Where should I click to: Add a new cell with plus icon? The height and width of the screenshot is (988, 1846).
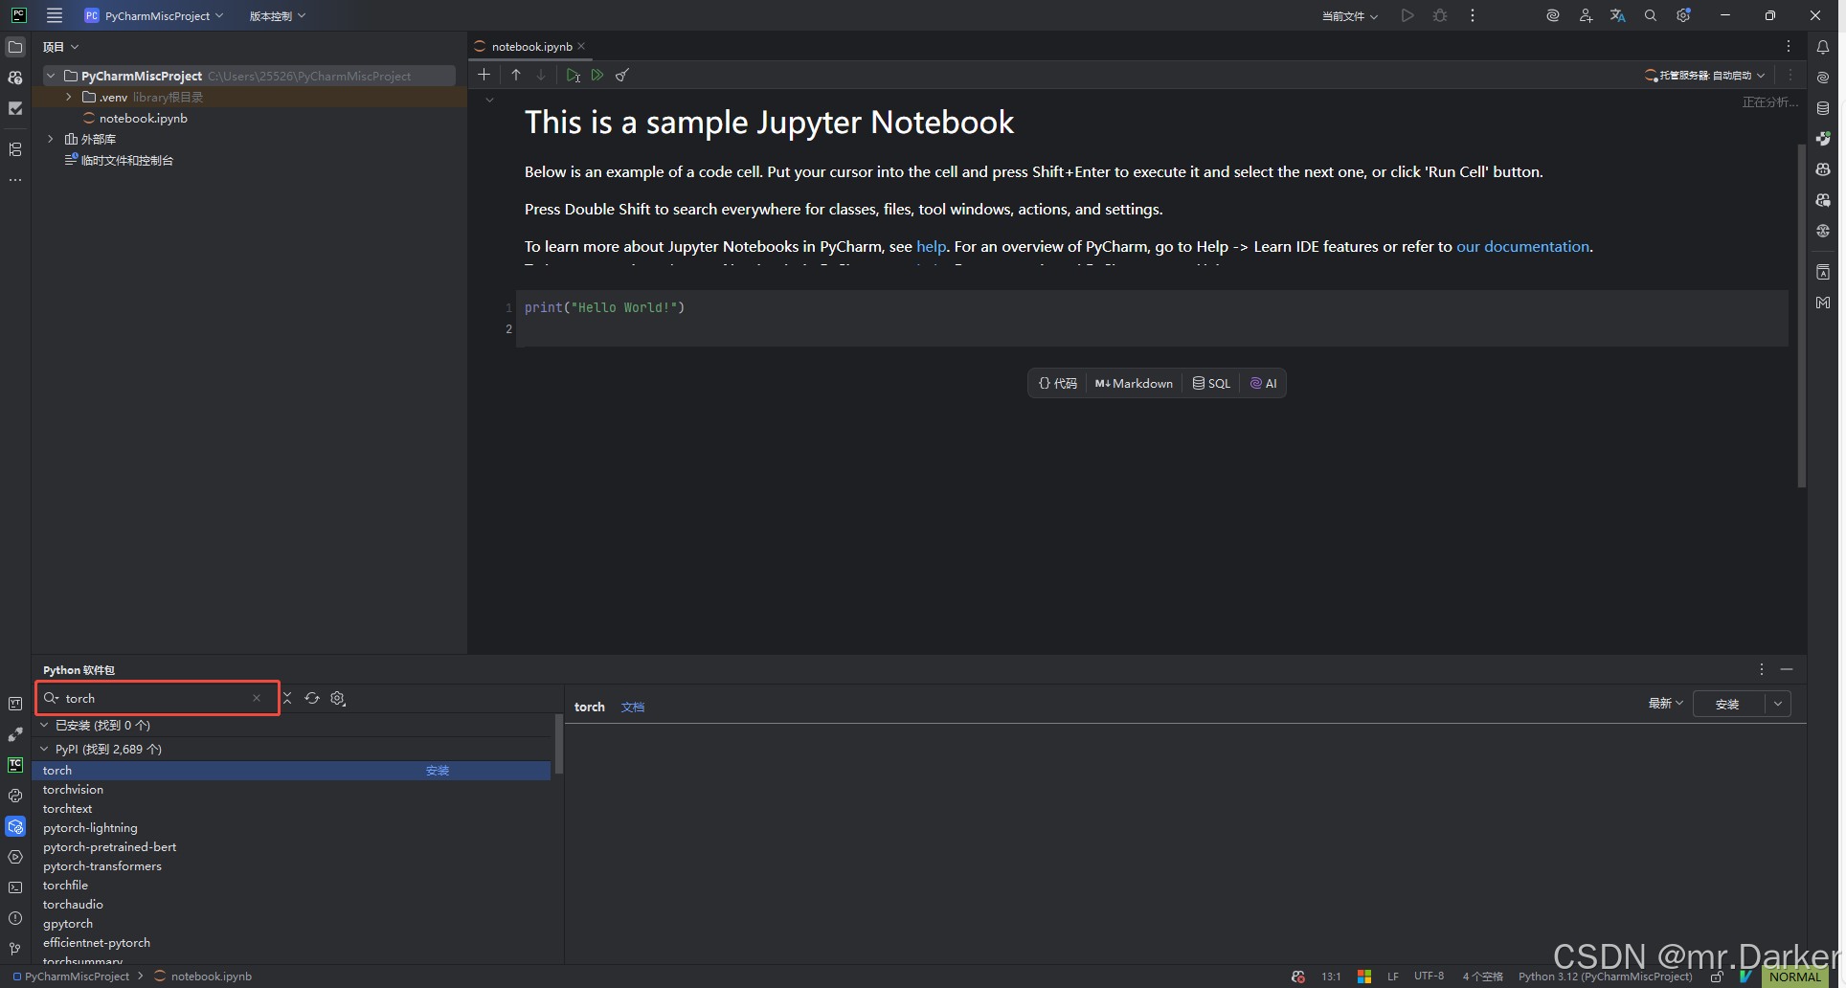coord(484,75)
